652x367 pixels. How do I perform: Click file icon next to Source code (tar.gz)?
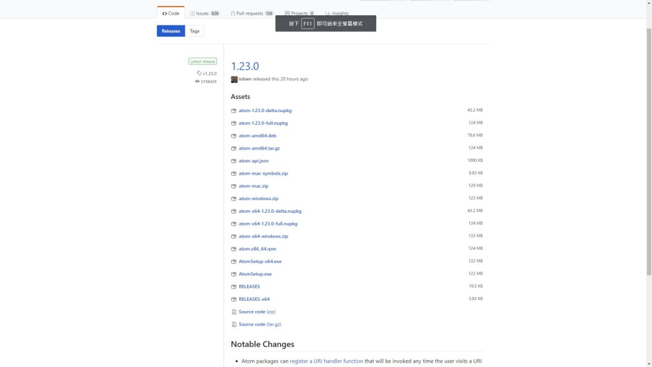[x=234, y=324]
